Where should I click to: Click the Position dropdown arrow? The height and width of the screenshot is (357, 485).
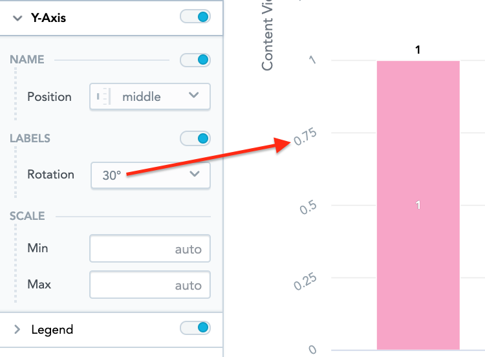[193, 96]
